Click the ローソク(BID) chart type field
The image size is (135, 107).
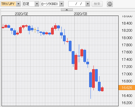tap(50, 4)
